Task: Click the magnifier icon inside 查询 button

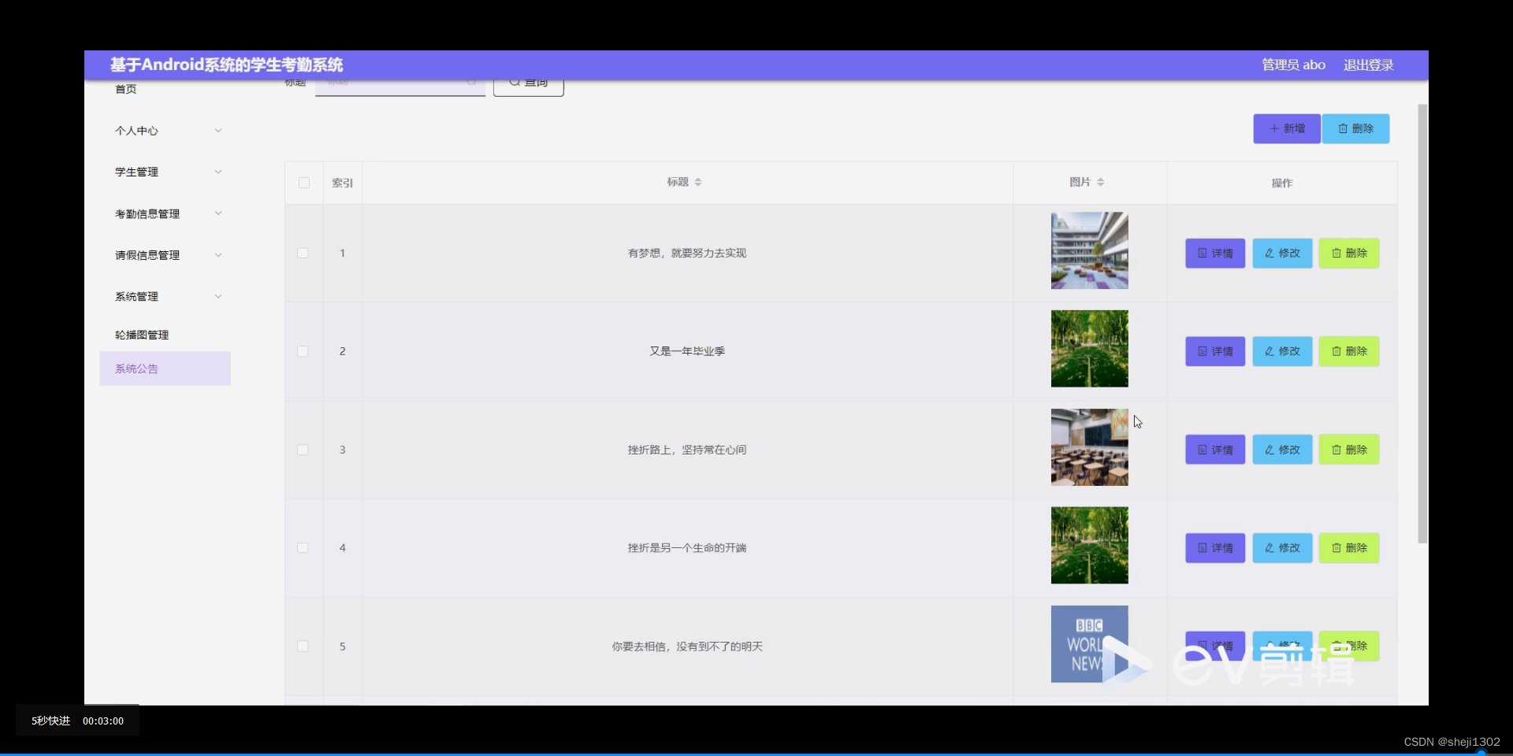Action: click(x=515, y=82)
